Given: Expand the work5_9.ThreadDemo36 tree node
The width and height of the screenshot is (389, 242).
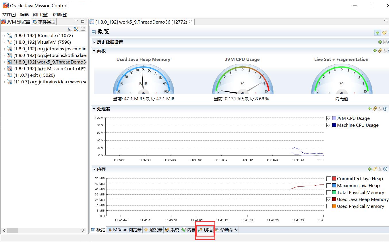Looking at the screenshot, I should point(4,62).
